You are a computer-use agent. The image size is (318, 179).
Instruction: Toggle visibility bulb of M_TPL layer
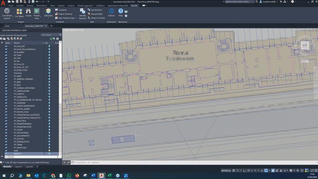point(49,61)
